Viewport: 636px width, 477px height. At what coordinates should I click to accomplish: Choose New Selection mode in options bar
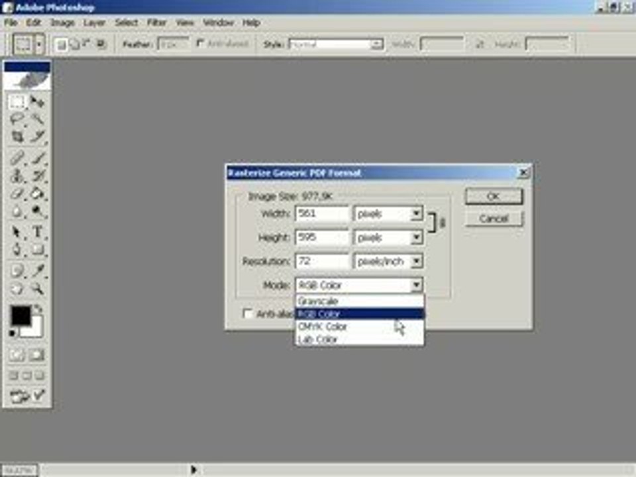pos(61,44)
